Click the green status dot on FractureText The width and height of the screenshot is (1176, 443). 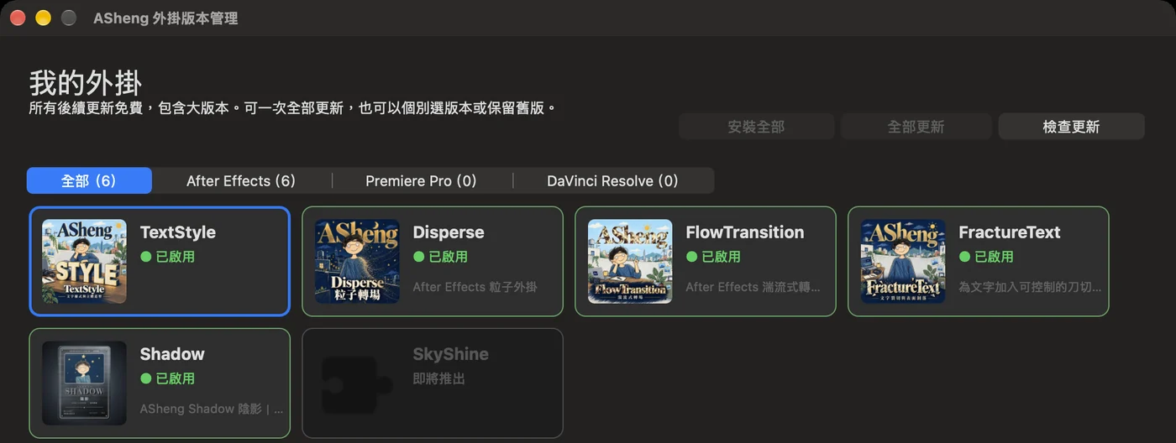[x=965, y=257]
